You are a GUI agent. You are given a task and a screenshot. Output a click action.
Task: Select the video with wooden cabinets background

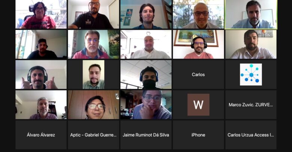pos(94,105)
